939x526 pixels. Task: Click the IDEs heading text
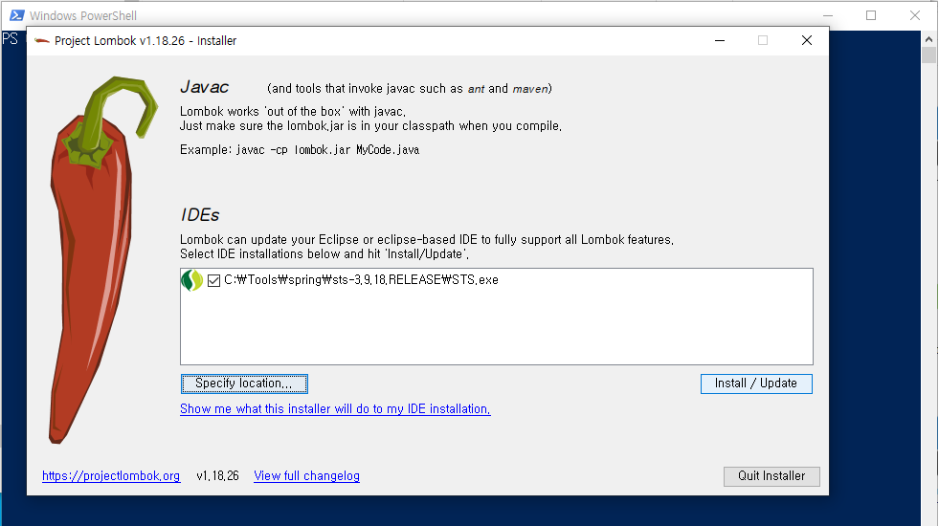pos(200,215)
